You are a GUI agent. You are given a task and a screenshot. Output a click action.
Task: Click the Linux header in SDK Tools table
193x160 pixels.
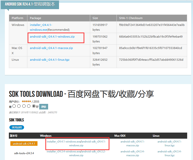[156, 136]
